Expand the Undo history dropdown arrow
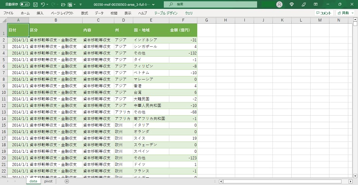The width and height of the screenshot is (358, 185). tap(48, 4)
